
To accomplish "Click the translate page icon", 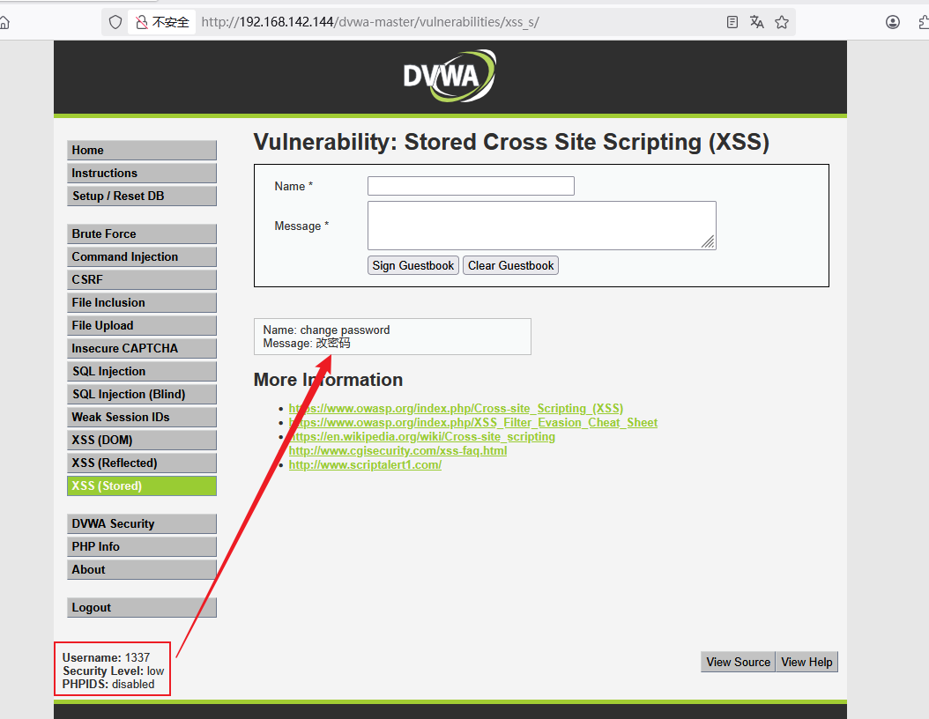I will [756, 23].
